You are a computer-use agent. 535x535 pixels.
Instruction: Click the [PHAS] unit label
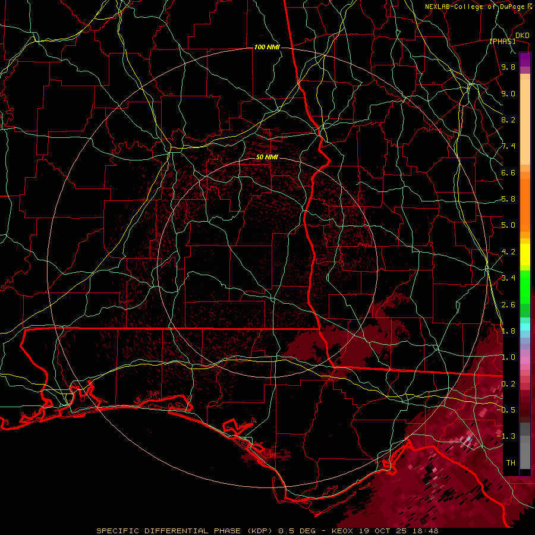502,41
